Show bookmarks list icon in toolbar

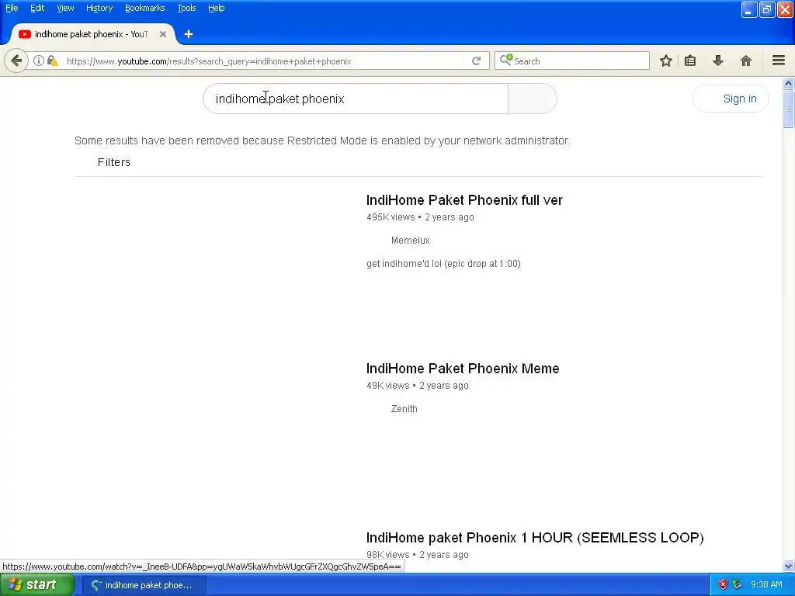tap(690, 61)
